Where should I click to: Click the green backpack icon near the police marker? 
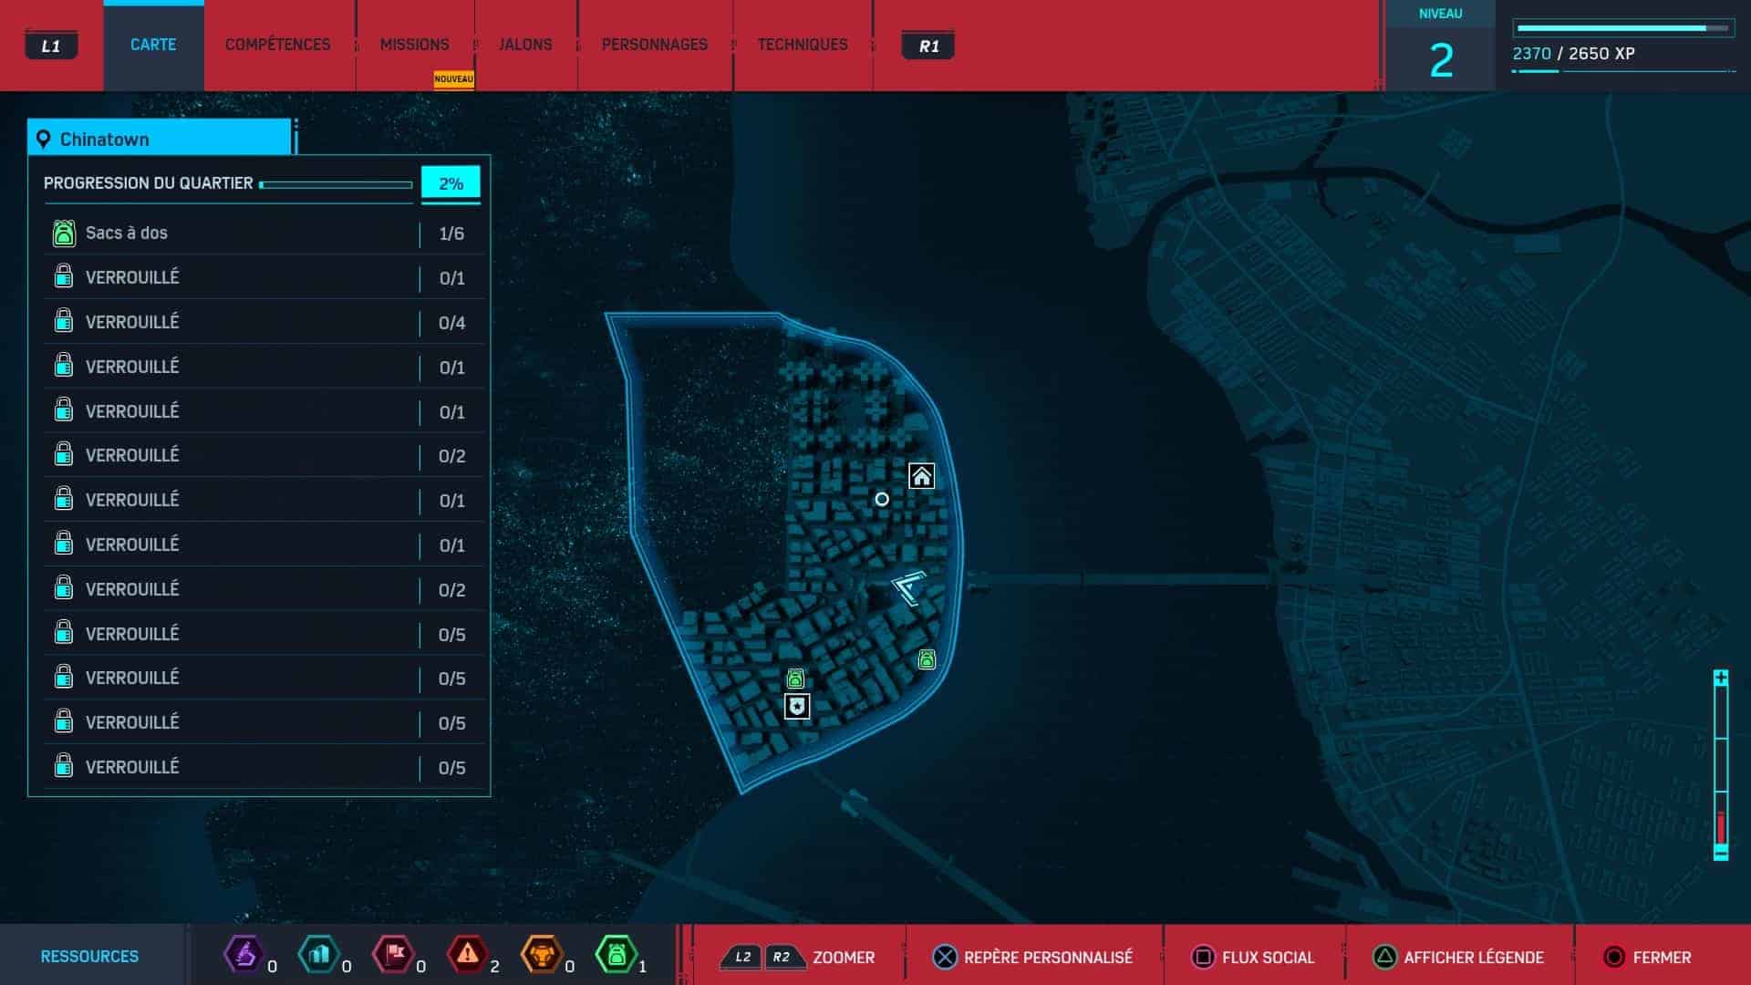coord(795,679)
